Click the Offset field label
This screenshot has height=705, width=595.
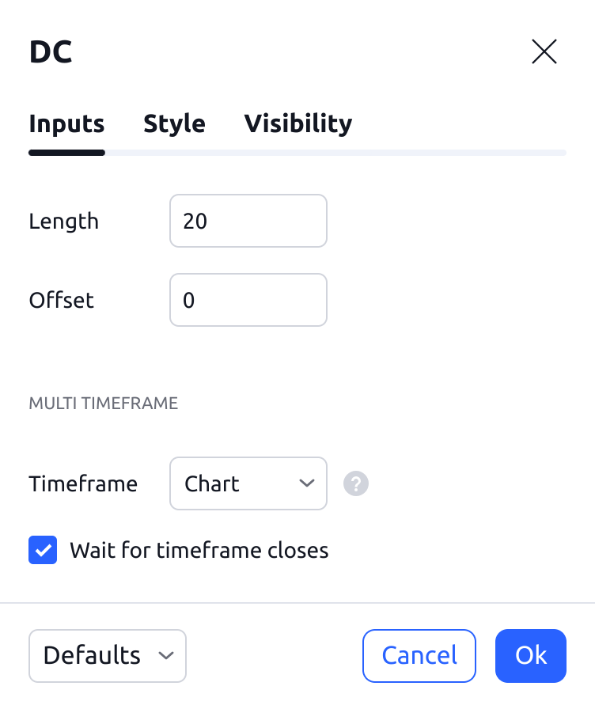tap(61, 300)
